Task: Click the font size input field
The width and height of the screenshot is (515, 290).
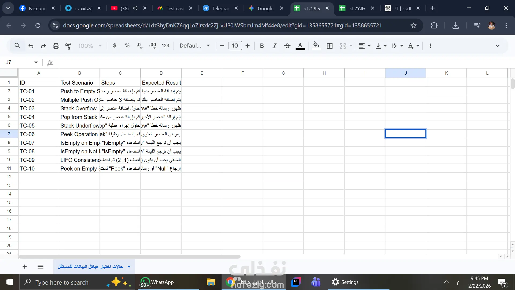Action: click(x=235, y=46)
